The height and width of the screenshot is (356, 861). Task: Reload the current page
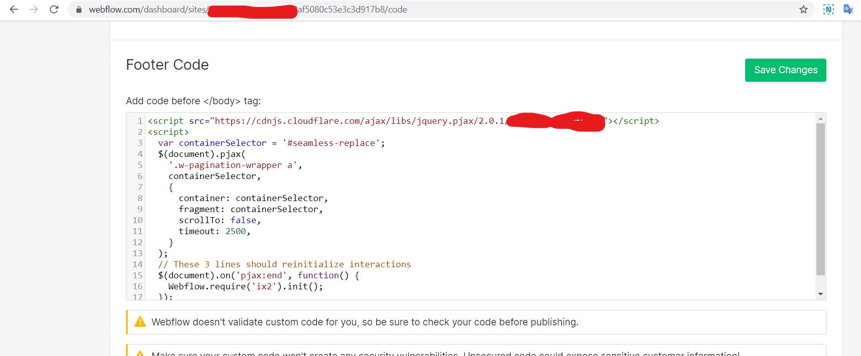click(54, 9)
